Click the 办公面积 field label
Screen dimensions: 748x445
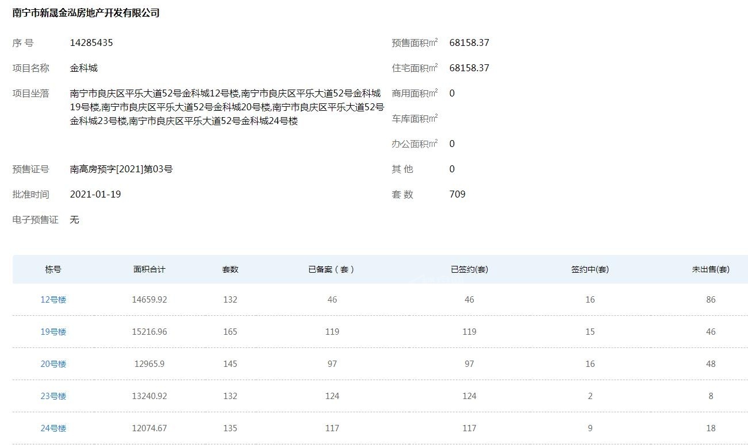click(415, 144)
